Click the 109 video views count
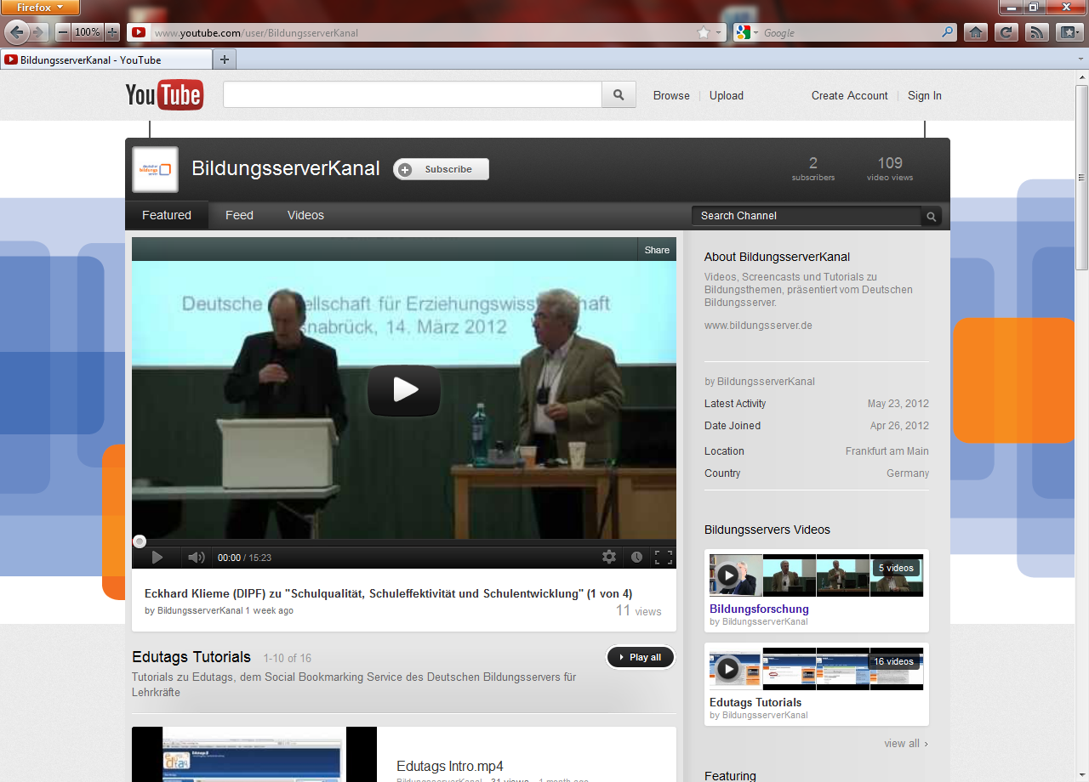The height and width of the screenshot is (782, 1089). point(890,168)
